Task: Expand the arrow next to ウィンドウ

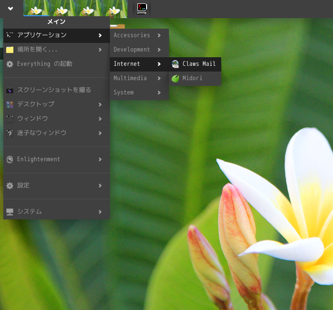Action: (x=100, y=119)
